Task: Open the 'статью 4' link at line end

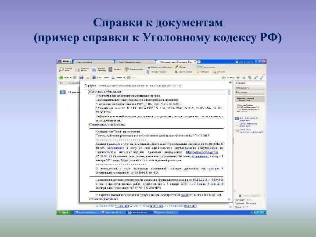Action: coord(216,168)
